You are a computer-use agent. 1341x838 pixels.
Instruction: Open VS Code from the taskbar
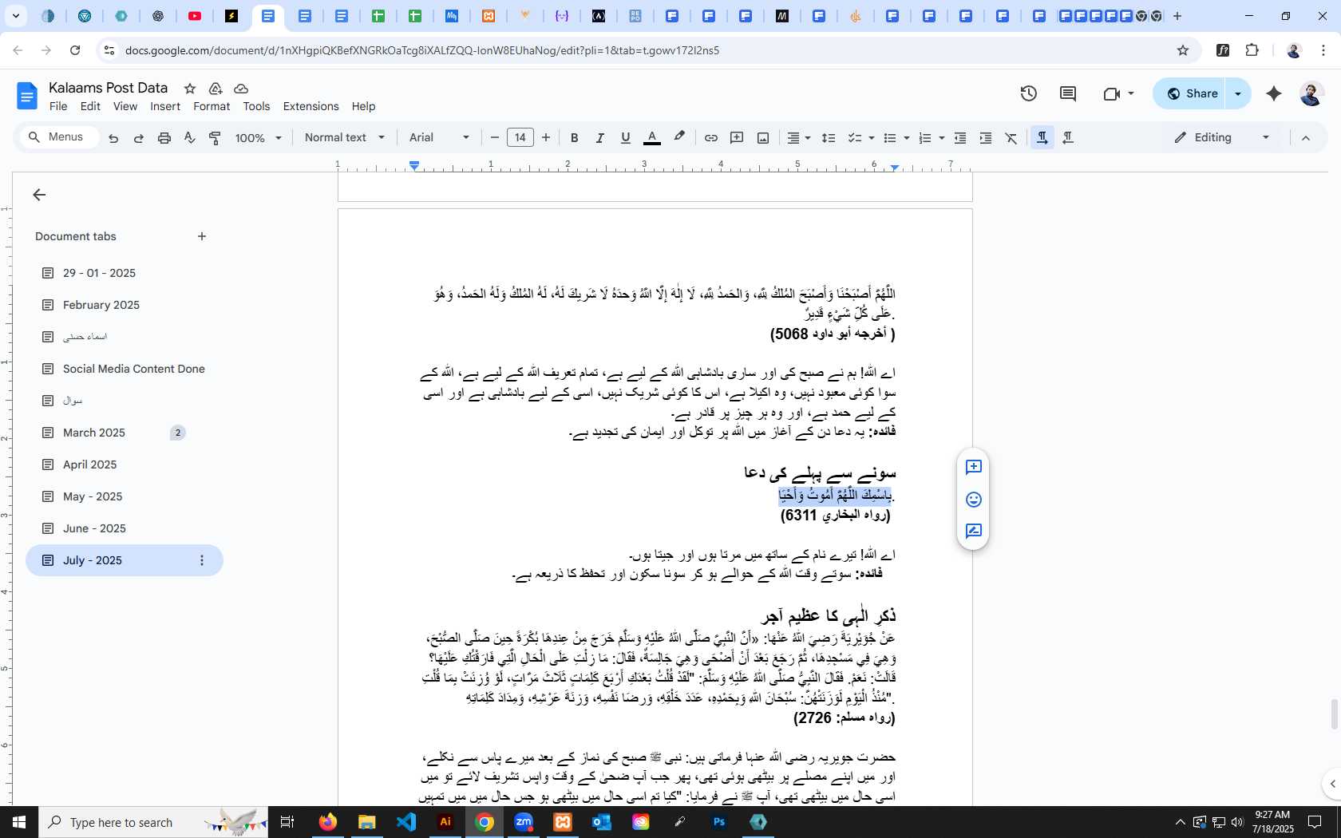coord(406,822)
